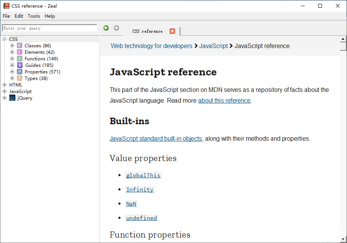Select the JavaScript docset item
This screenshot has width=347, height=243.
(x=20, y=92)
